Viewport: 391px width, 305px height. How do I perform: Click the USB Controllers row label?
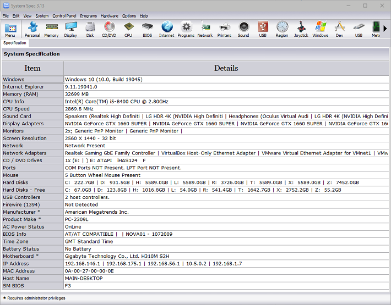coord(32,197)
